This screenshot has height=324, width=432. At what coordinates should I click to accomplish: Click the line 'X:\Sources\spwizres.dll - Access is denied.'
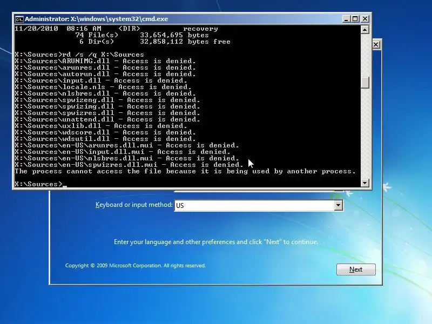[x=107, y=113]
